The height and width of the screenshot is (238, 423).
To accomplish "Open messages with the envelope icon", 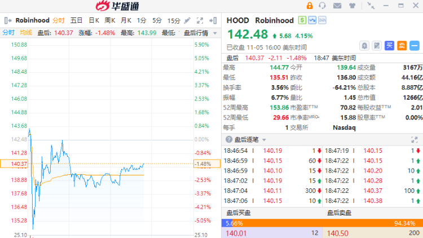I will [x=337, y=6].
